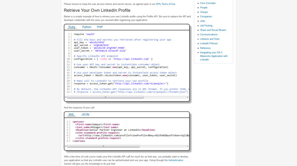Click the api_key assignment code line
This screenshot has height=166, width=297.
[x=90, y=42]
